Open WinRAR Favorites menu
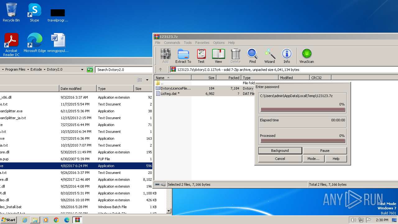The width and height of the screenshot is (398, 224). click(x=202, y=43)
